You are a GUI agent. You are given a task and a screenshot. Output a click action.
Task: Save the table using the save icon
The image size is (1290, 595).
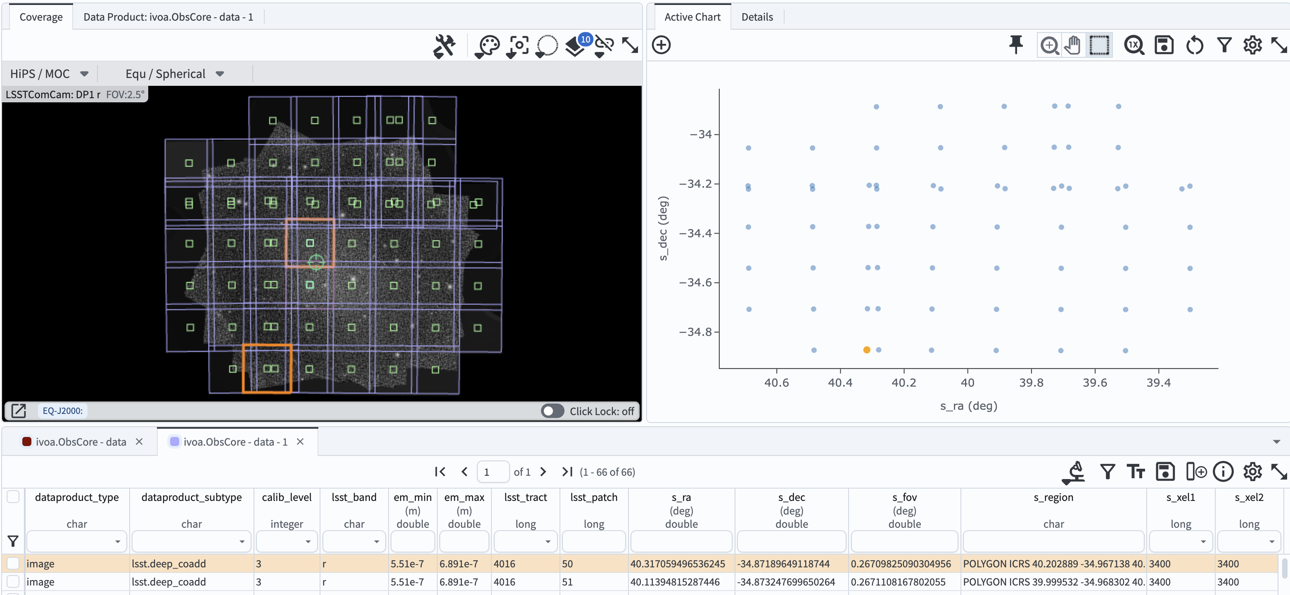point(1165,471)
